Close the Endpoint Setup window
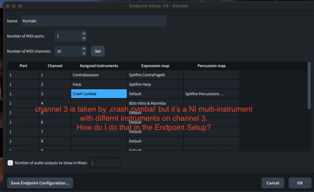The image size is (314, 192). pos(7,6)
